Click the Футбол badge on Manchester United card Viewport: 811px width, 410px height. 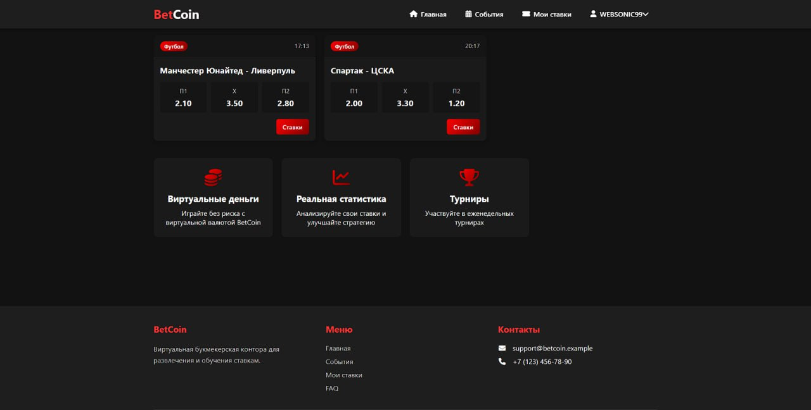click(x=174, y=46)
